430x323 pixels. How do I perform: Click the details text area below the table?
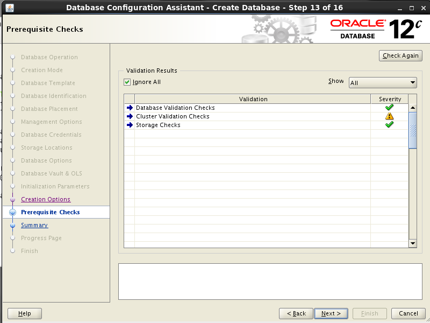[270, 282]
